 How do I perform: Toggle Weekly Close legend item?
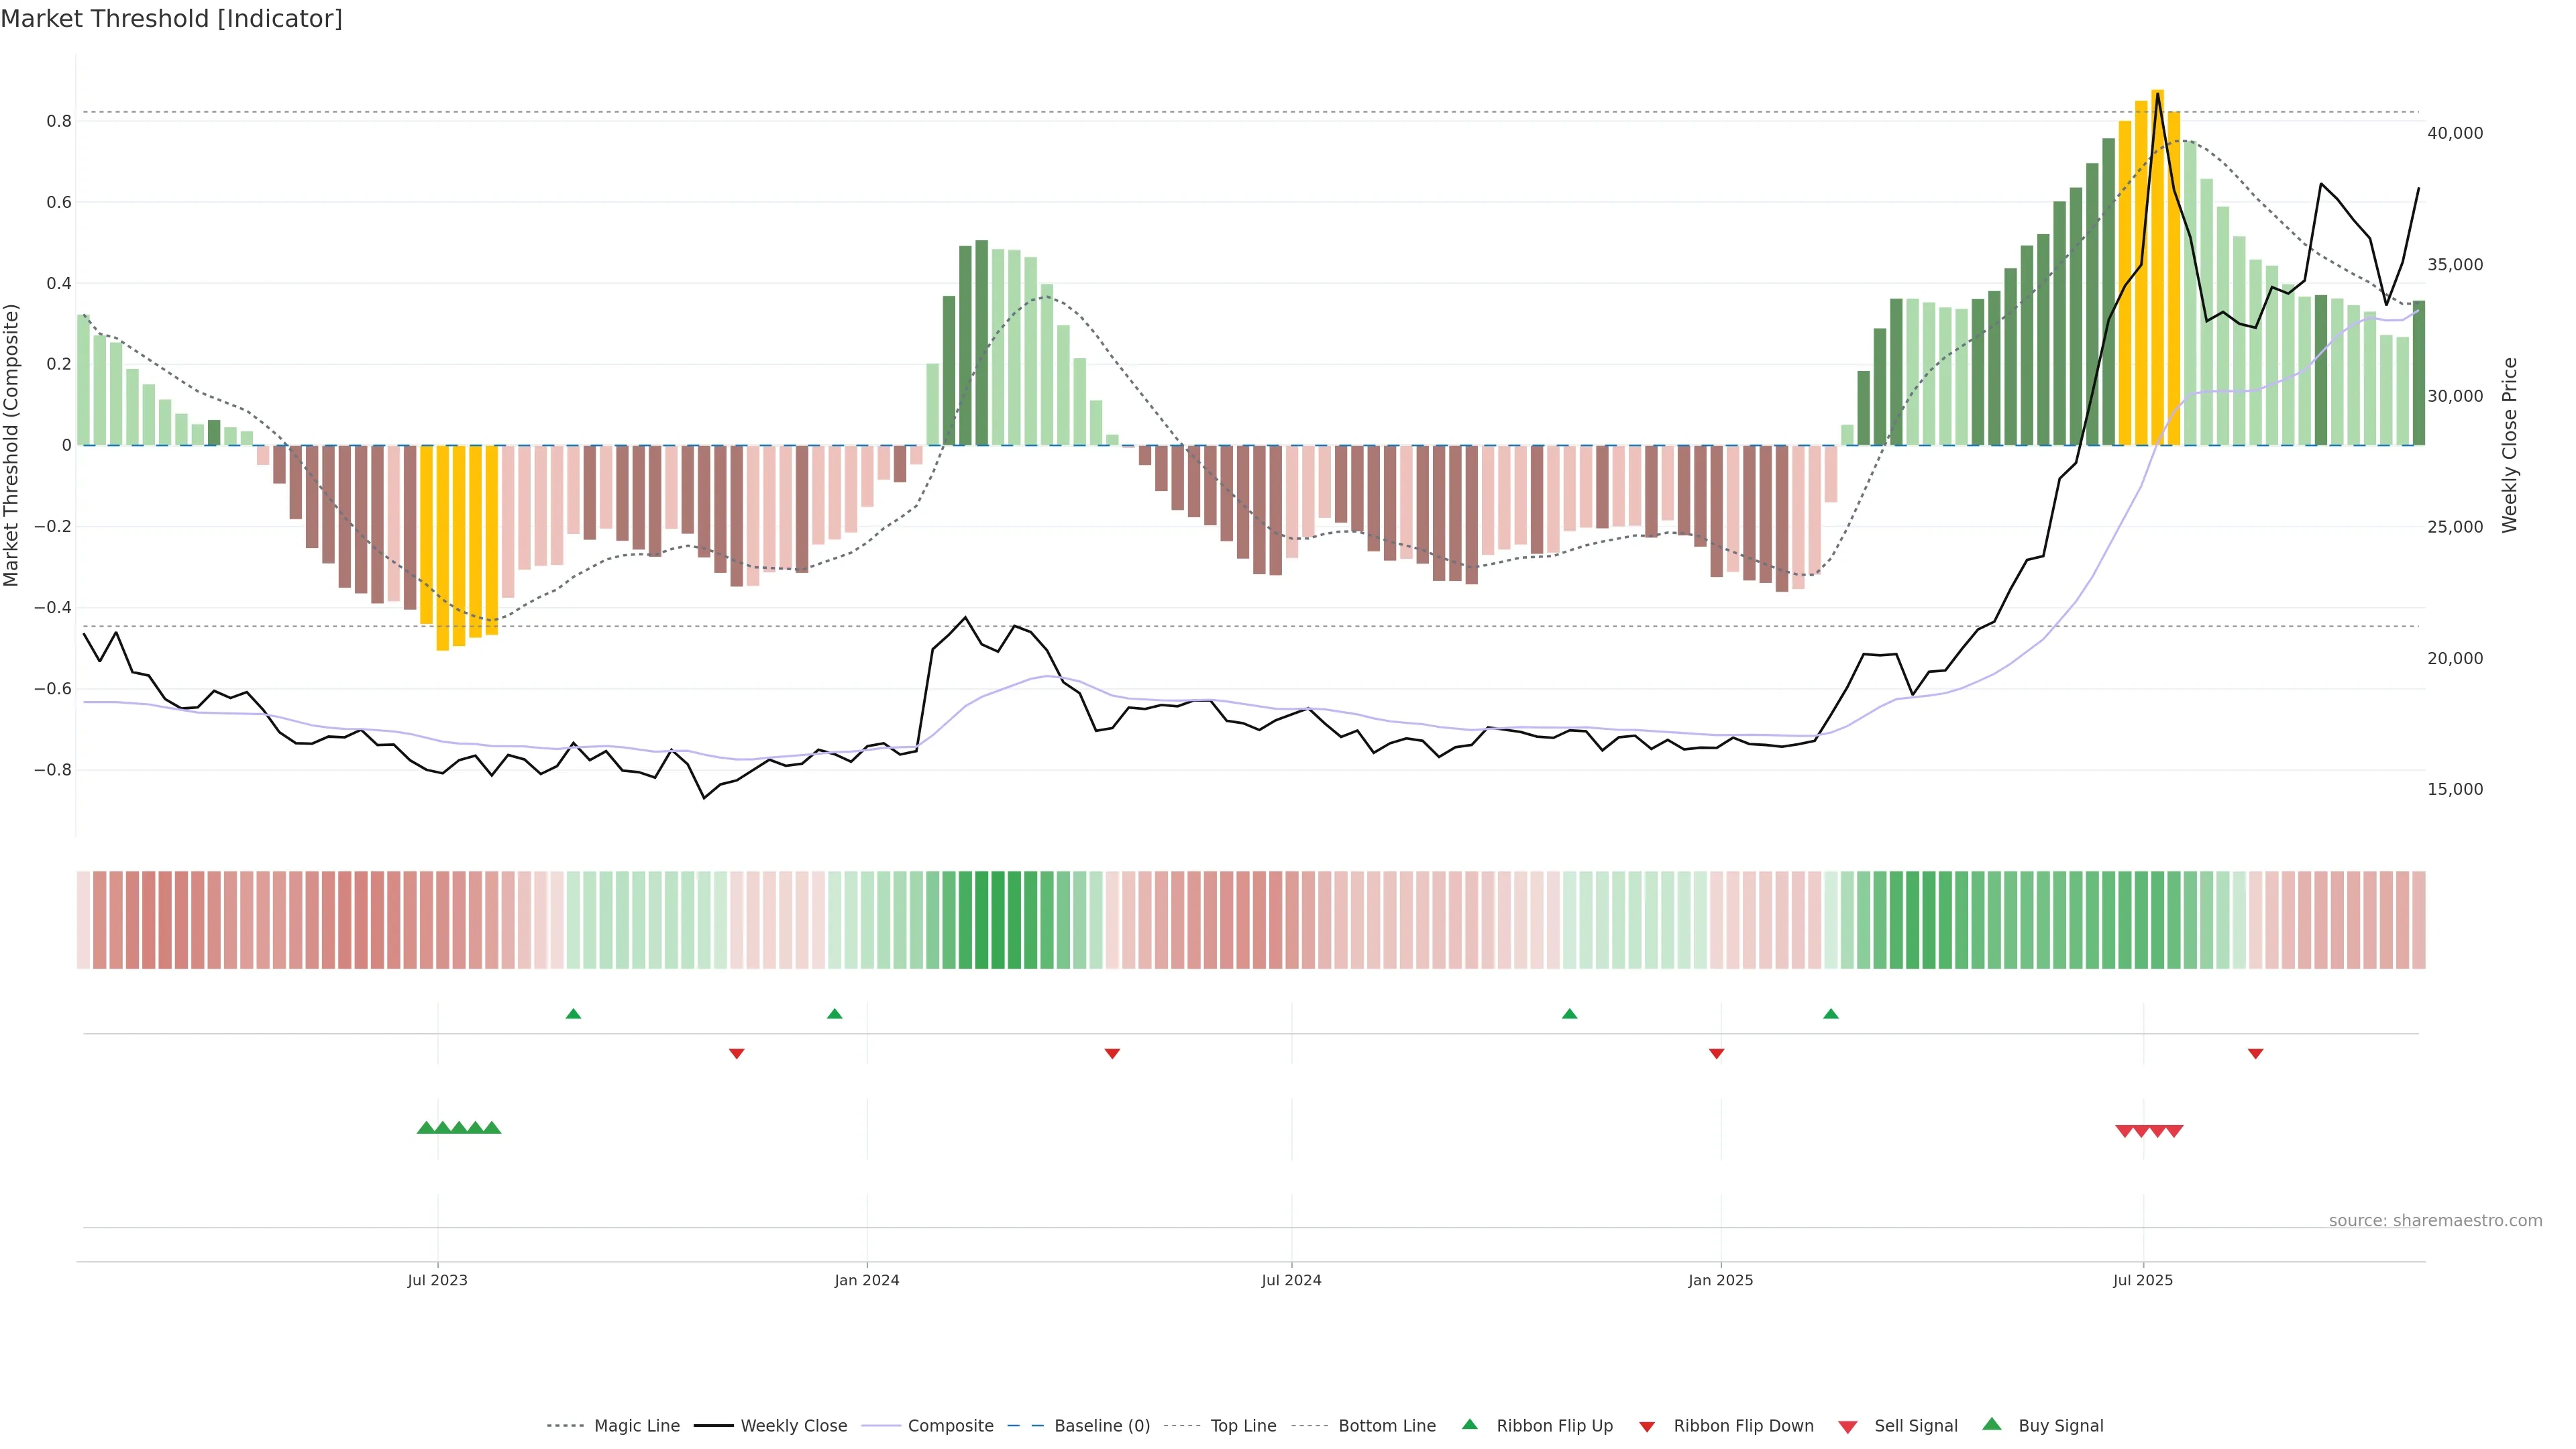point(793,1425)
